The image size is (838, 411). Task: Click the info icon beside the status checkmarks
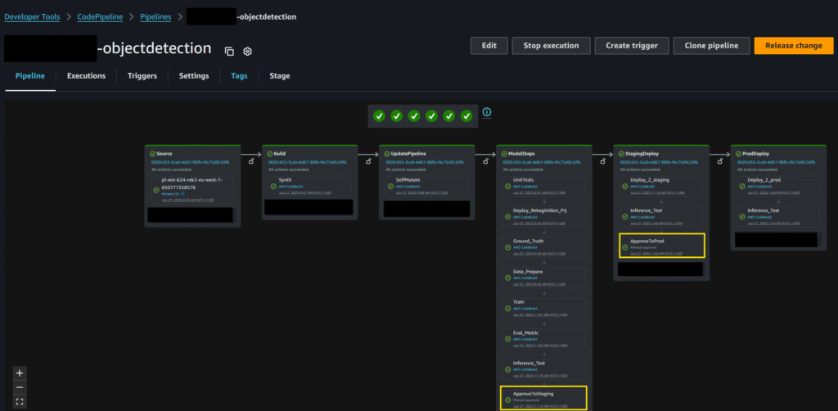point(487,112)
